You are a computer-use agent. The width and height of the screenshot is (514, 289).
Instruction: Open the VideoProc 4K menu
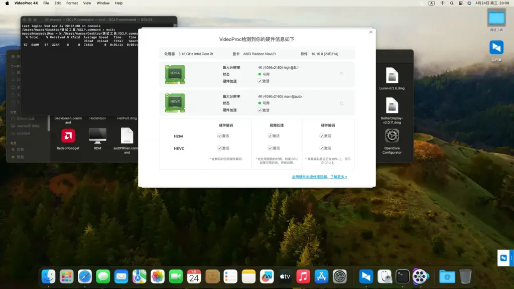[26, 3]
